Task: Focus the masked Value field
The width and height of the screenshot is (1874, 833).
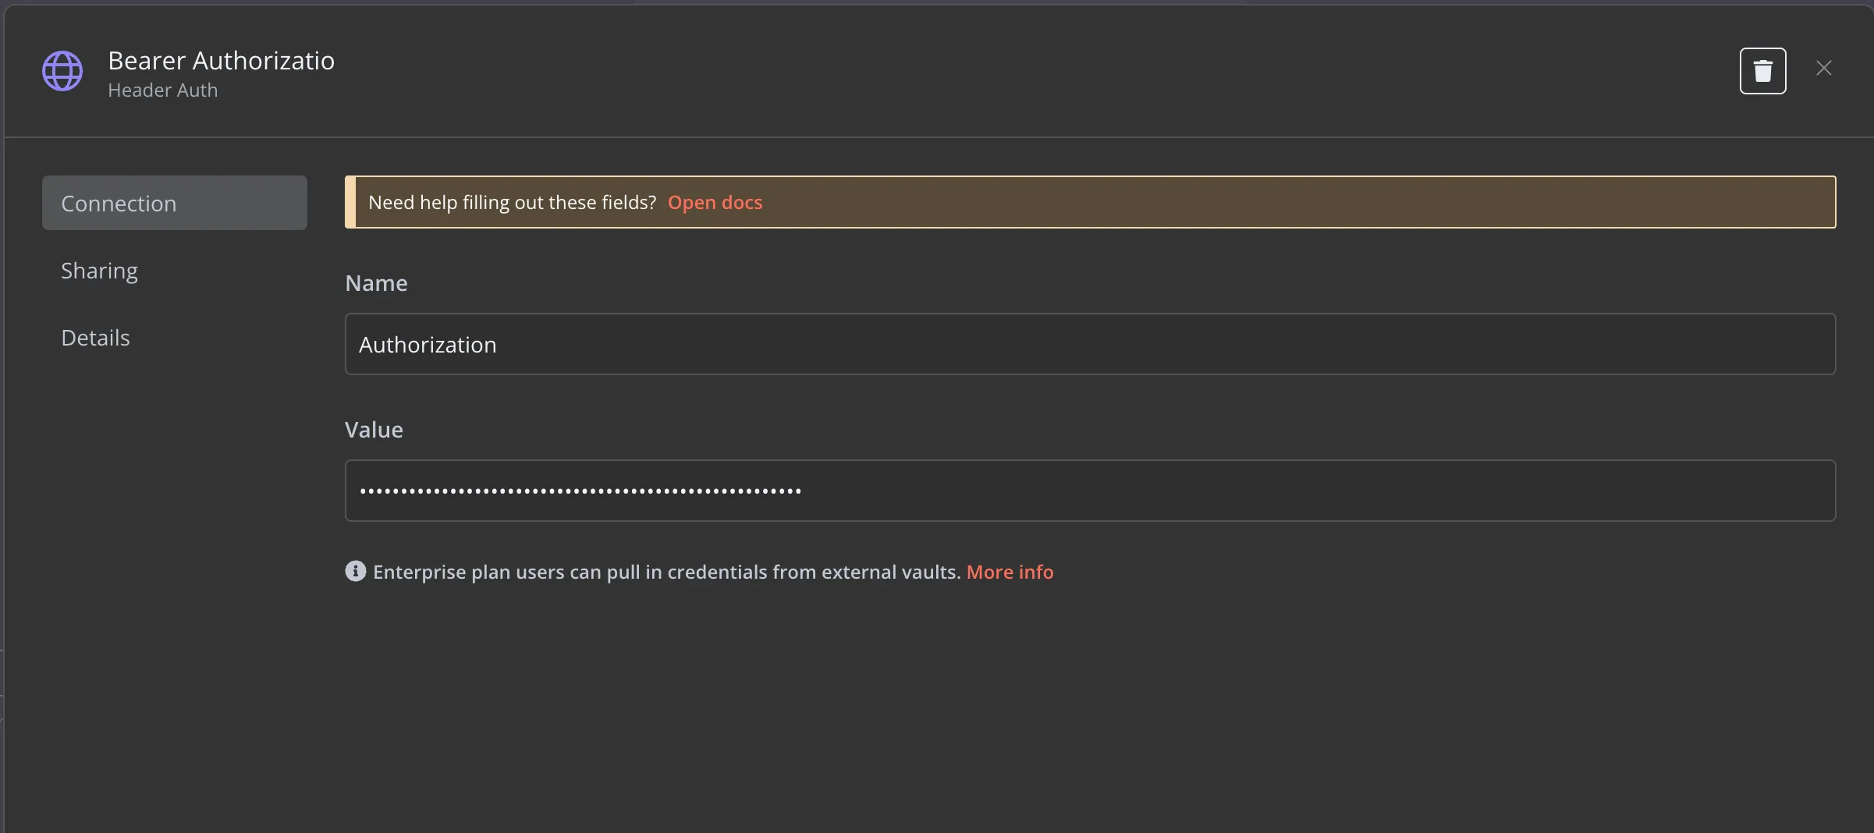Action: point(1090,491)
